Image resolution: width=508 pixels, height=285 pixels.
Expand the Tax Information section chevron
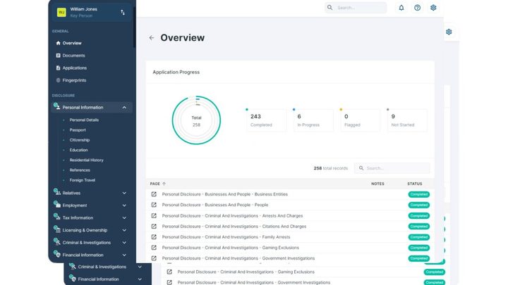click(124, 217)
